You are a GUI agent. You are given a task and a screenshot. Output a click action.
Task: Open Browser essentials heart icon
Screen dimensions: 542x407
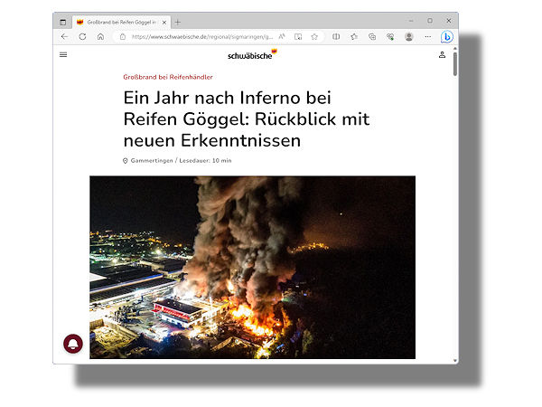(x=390, y=37)
